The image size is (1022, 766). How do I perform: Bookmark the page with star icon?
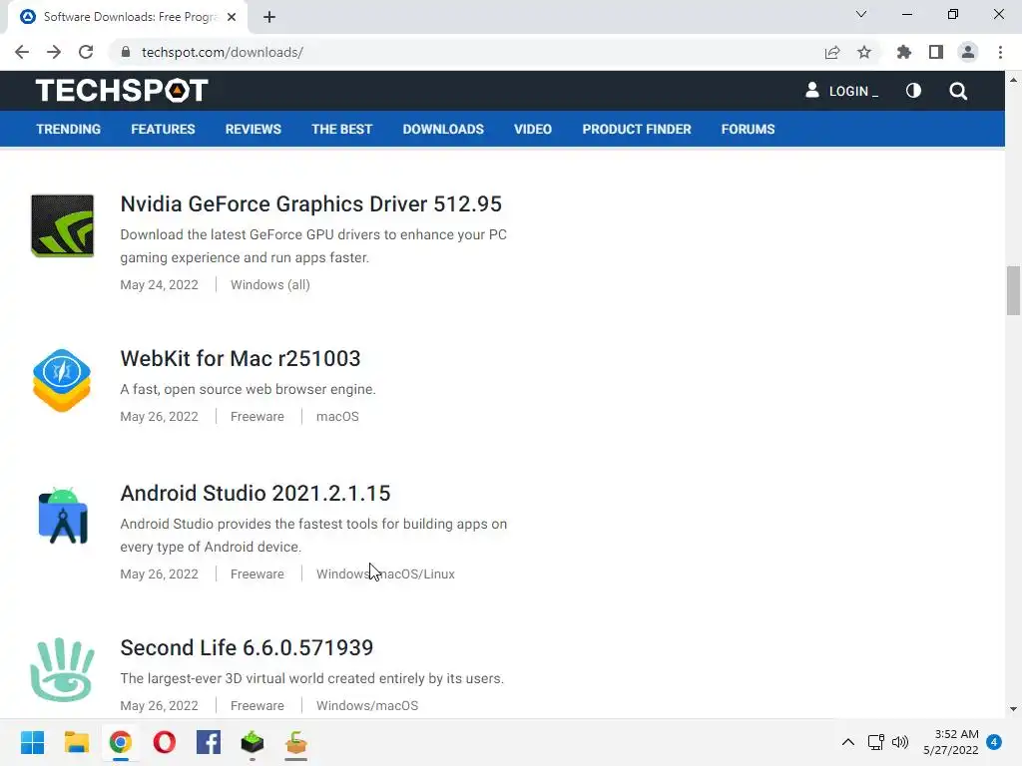(x=864, y=52)
